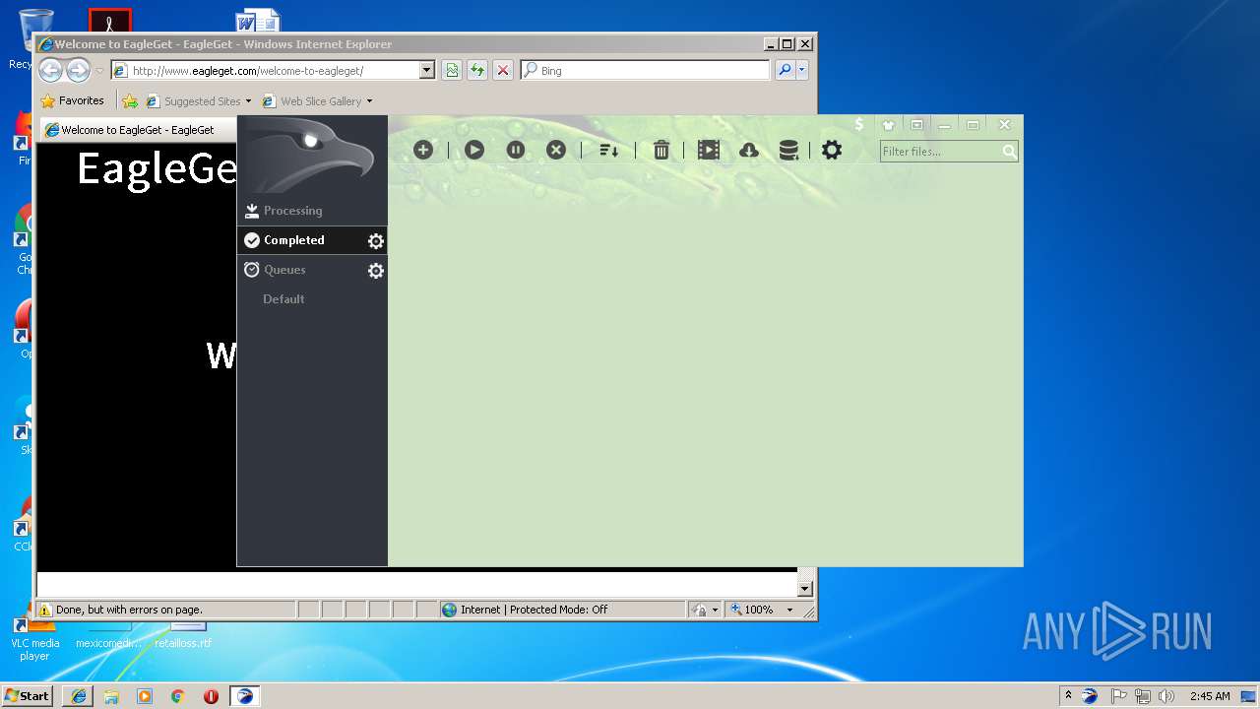Expand the search provider dropdown
This screenshot has height=709, width=1260.
[x=802, y=70]
